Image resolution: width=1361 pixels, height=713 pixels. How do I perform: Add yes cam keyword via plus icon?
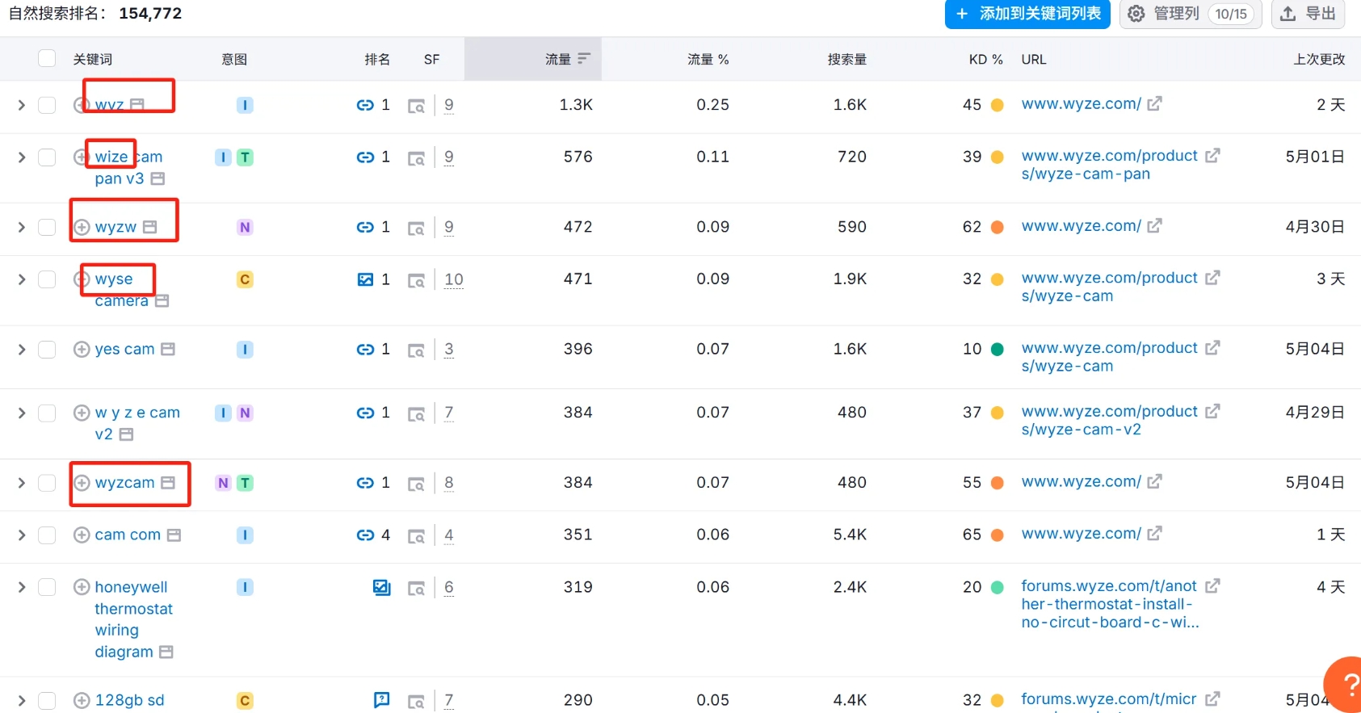click(82, 349)
